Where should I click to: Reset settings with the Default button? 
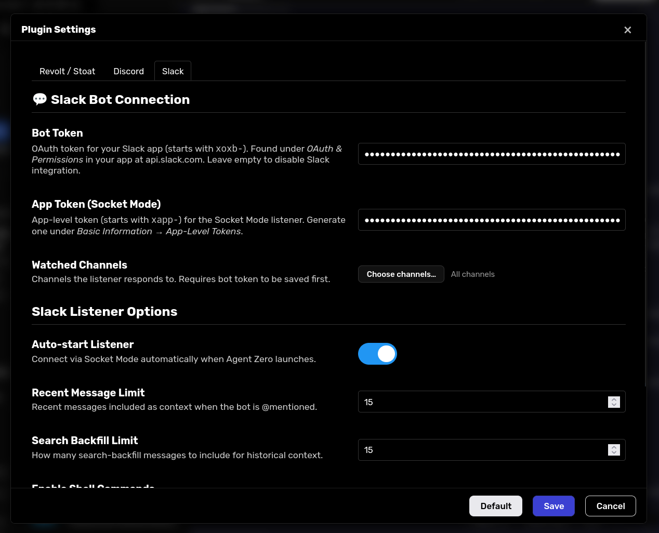click(496, 506)
